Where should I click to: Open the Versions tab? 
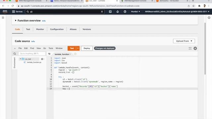[x=87, y=29]
